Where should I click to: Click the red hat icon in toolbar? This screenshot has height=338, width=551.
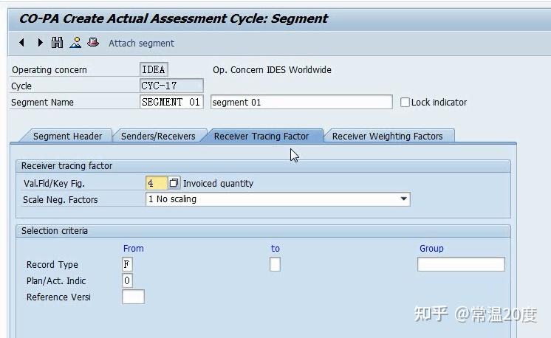click(93, 43)
